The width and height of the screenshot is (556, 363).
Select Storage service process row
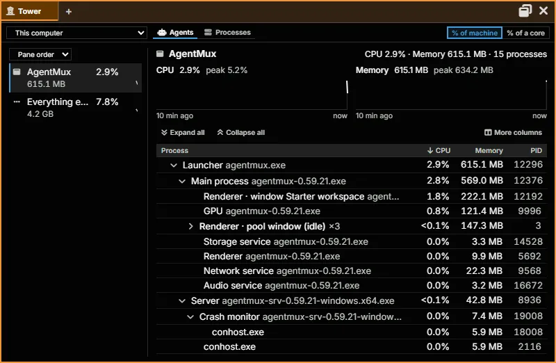(x=352, y=241)
